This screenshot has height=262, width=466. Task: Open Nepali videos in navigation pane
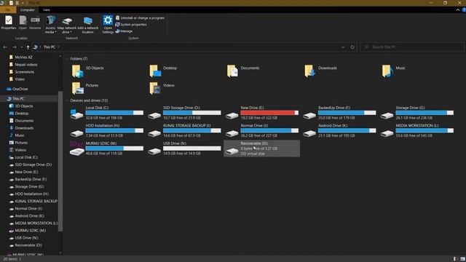26,65
